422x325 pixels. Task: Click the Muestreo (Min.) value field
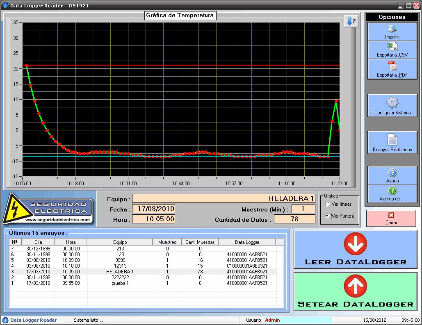303,209
